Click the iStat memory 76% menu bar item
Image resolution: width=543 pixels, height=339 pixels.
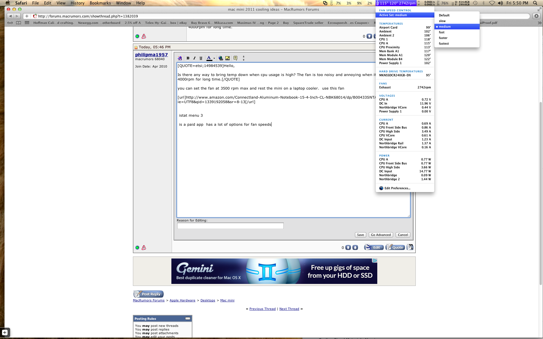tap(443, 3)
